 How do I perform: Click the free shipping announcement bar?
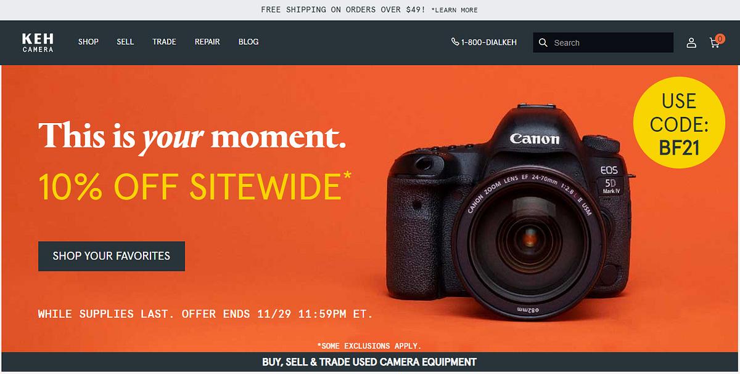pos(370,10)
